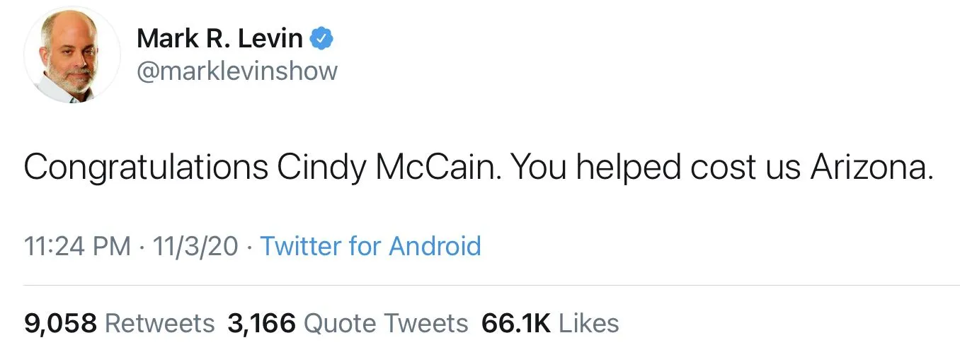
Task: Click the word Congratulations in the tweet
Action: click(147, 168)
